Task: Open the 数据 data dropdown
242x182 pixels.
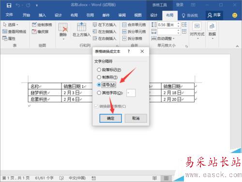Action: tap(212, 31)
